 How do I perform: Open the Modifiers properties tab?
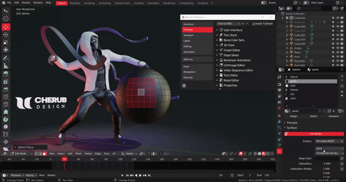[279, 122]
